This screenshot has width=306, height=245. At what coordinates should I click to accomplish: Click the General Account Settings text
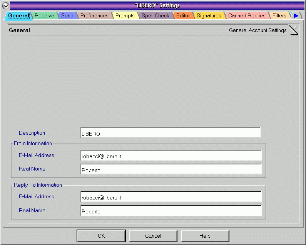pos(258,30)
